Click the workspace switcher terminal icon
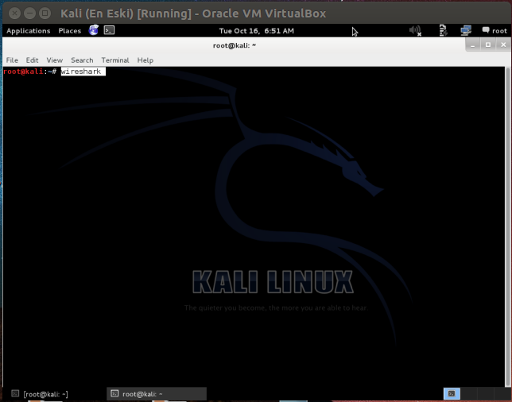 [x=452, y=394]
